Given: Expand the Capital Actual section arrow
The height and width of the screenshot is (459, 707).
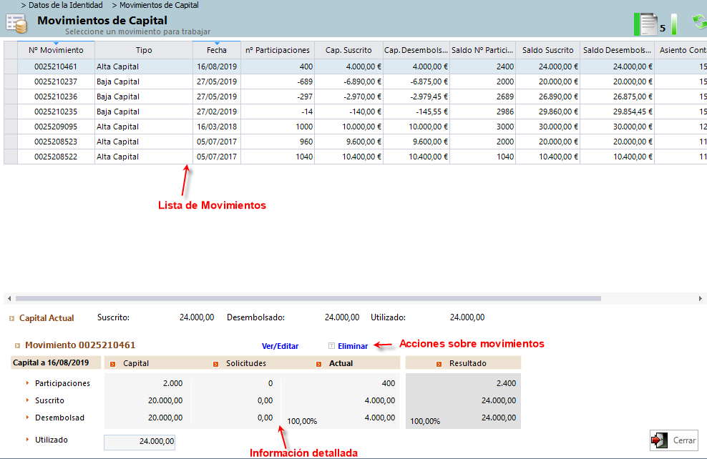Looking at the screenshot, I should click(11, 318).
